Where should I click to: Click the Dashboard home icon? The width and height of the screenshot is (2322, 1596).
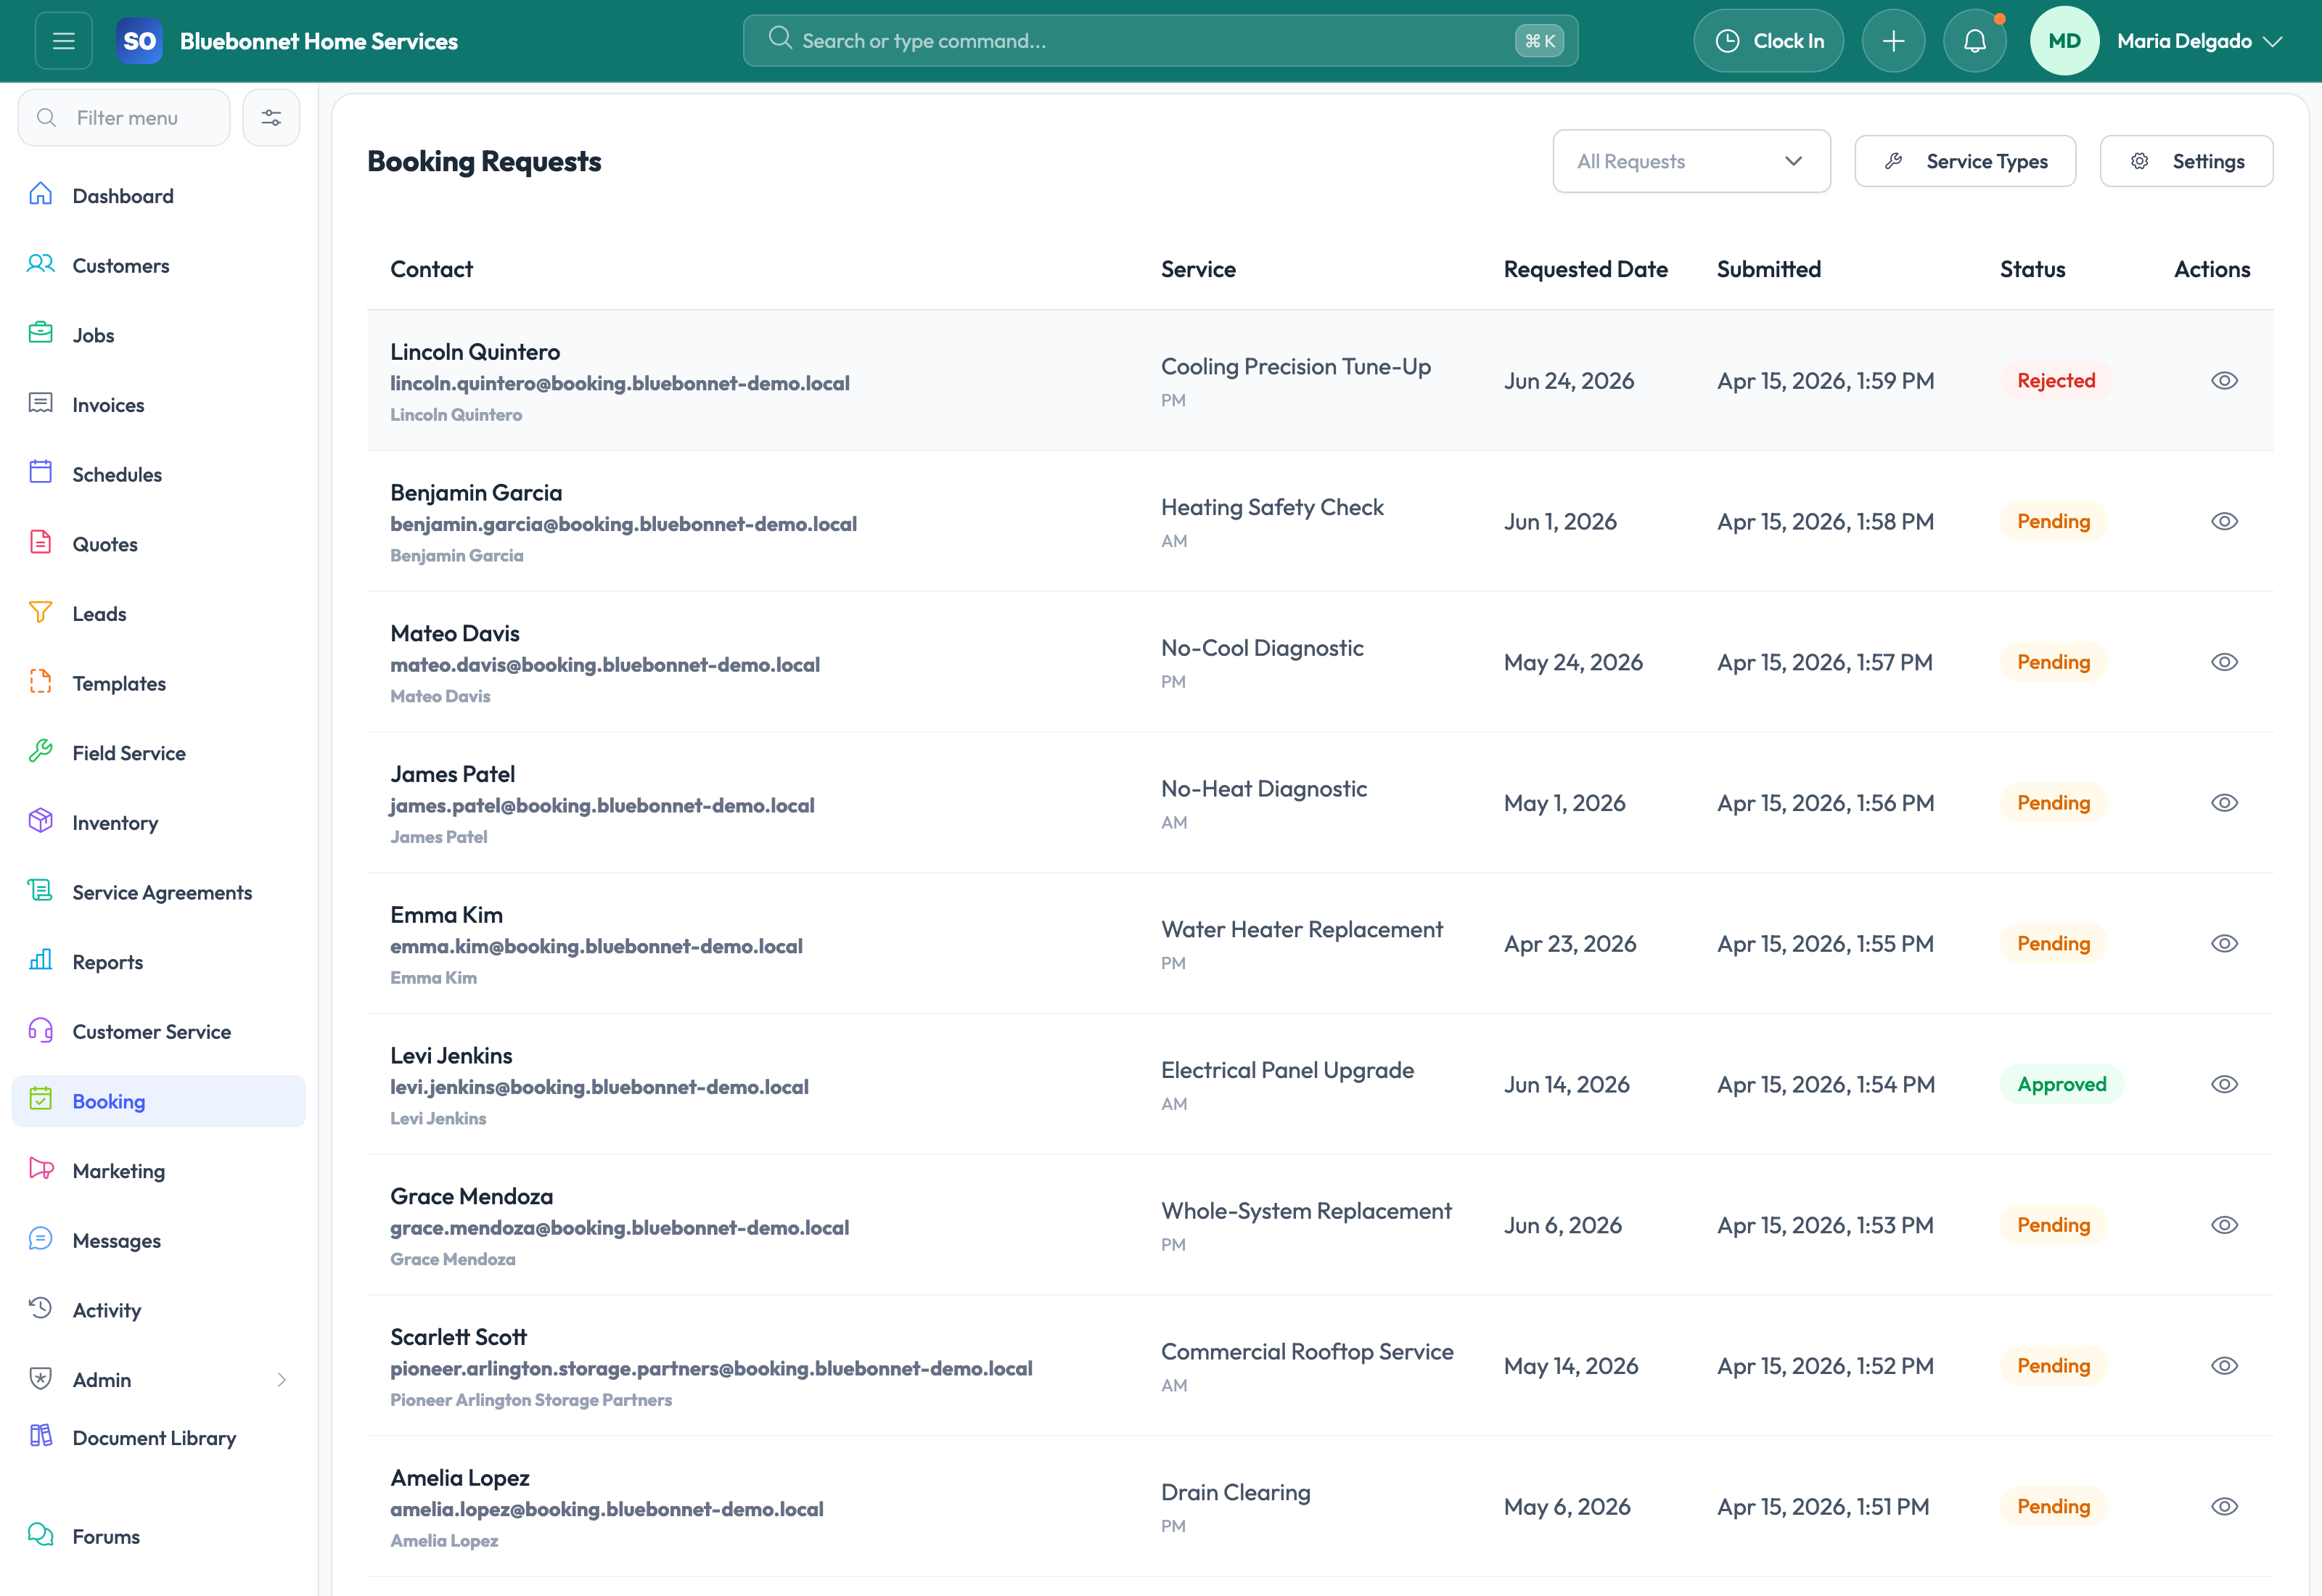tap(40, 194)
